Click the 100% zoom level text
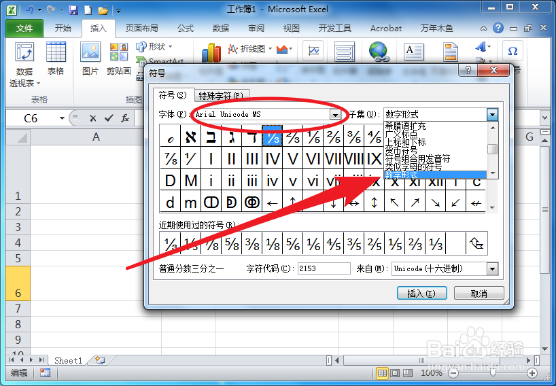This screenshot has width=556, height=386. (x=432, y=373)
